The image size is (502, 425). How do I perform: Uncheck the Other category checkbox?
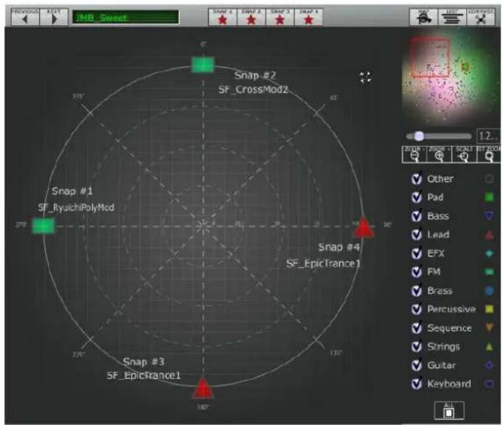pos(416,179)
